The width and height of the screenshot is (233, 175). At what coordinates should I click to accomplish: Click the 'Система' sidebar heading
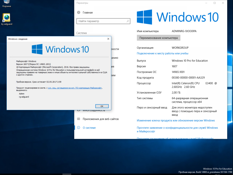(82, 33)
